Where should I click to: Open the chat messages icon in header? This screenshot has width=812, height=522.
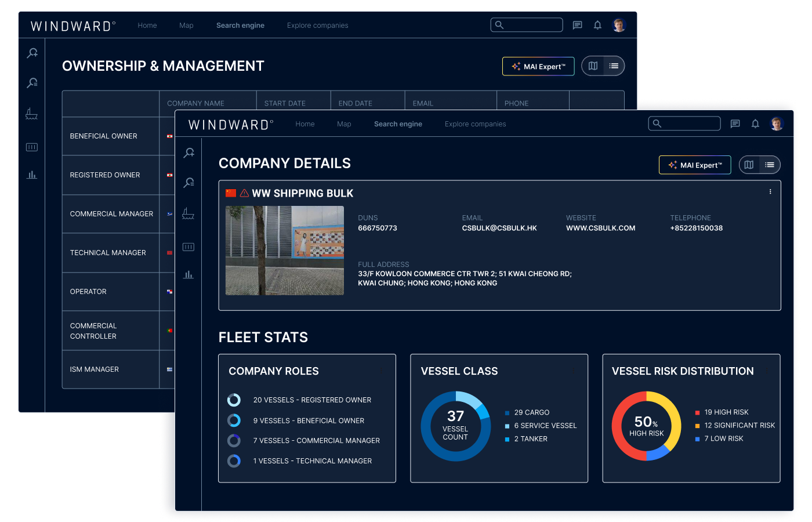pyautogui.click(x=735, y=124)
